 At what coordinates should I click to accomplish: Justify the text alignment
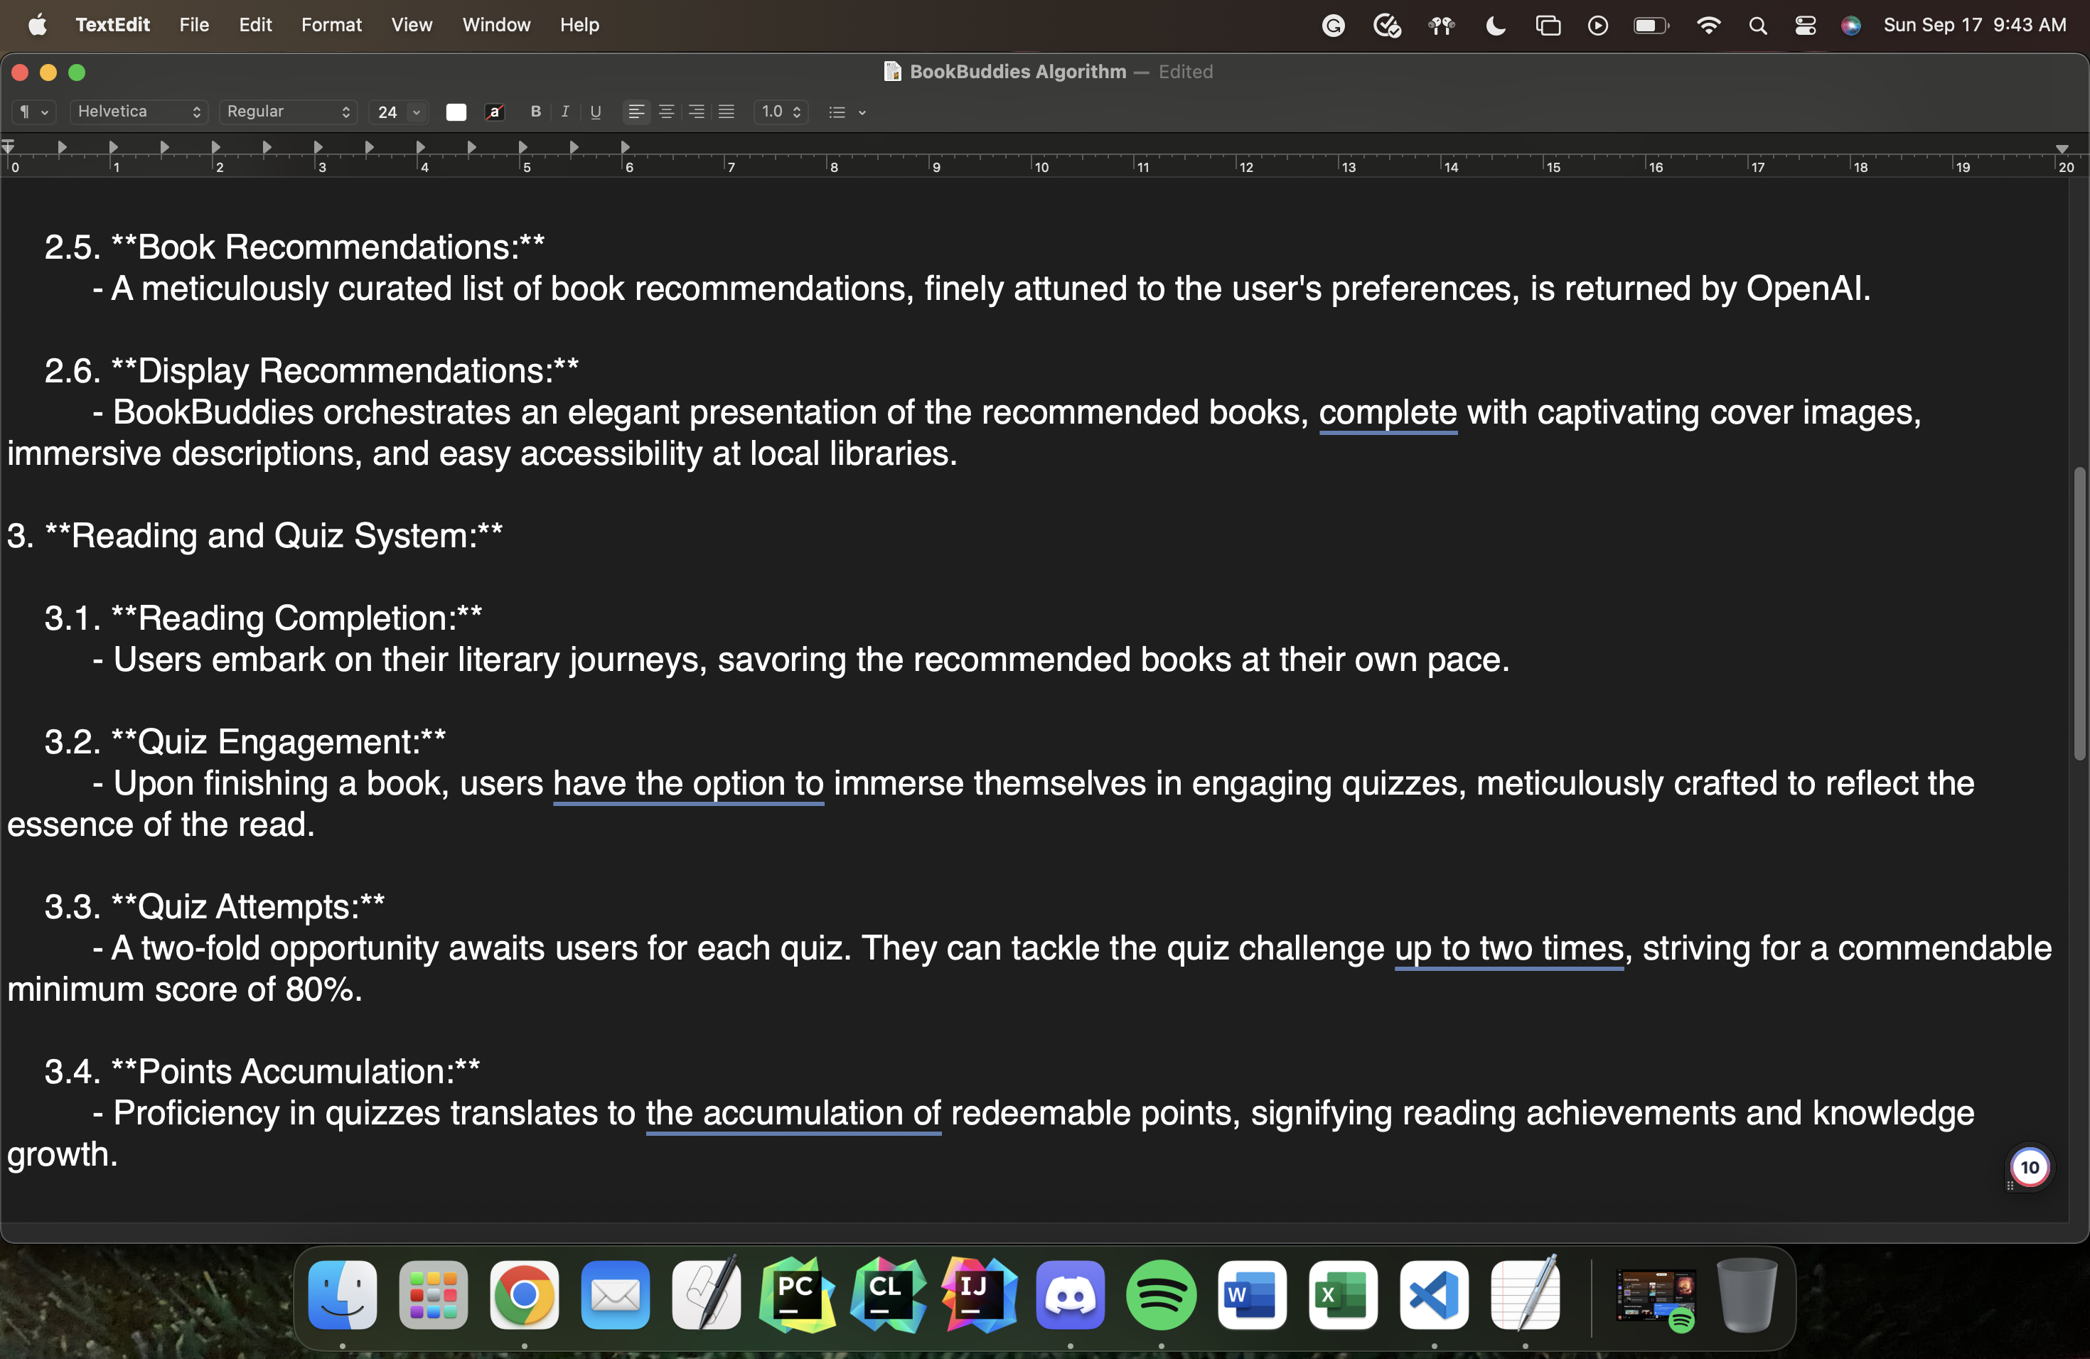point(727,112)
